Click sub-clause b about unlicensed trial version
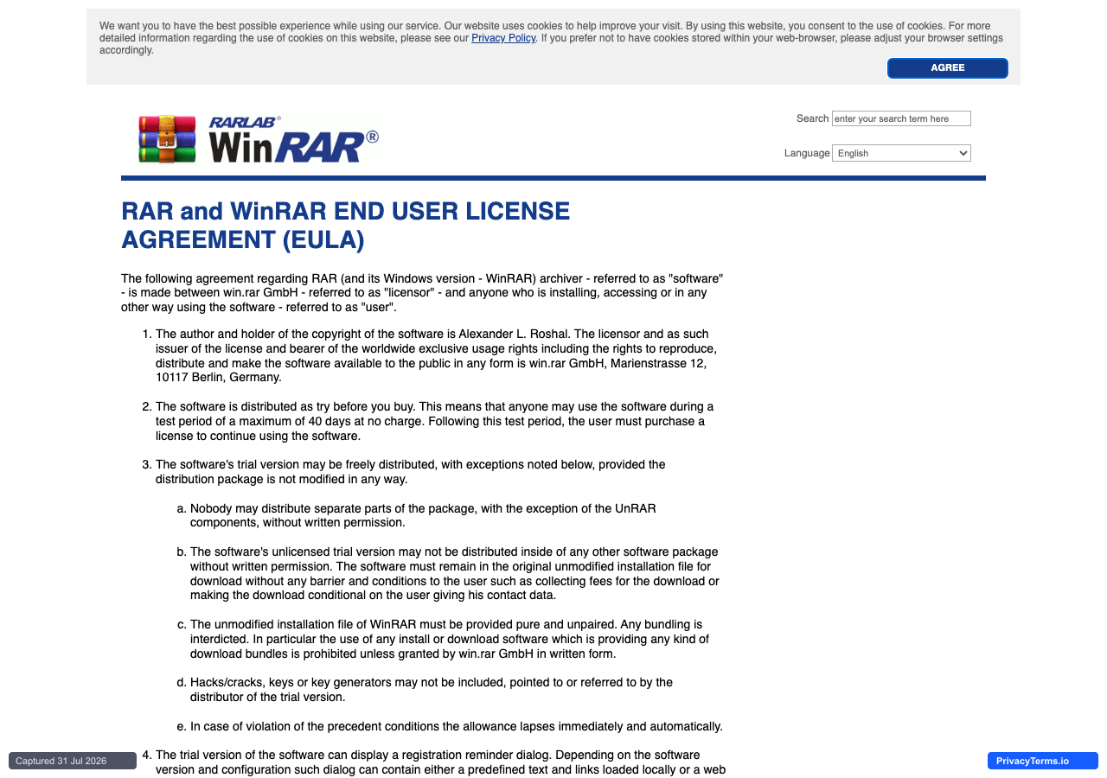 455,573
